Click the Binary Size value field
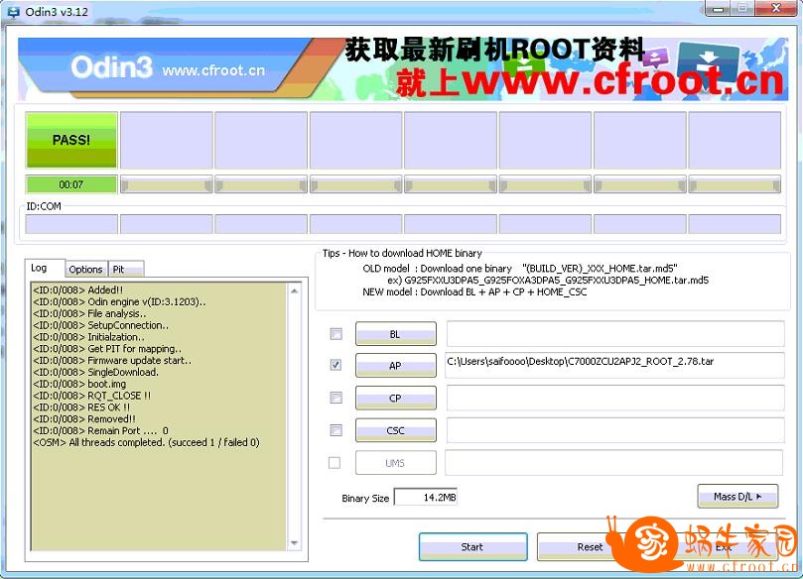Image resolution: width=803 pixels, height=579 pixels. (426, 497)
